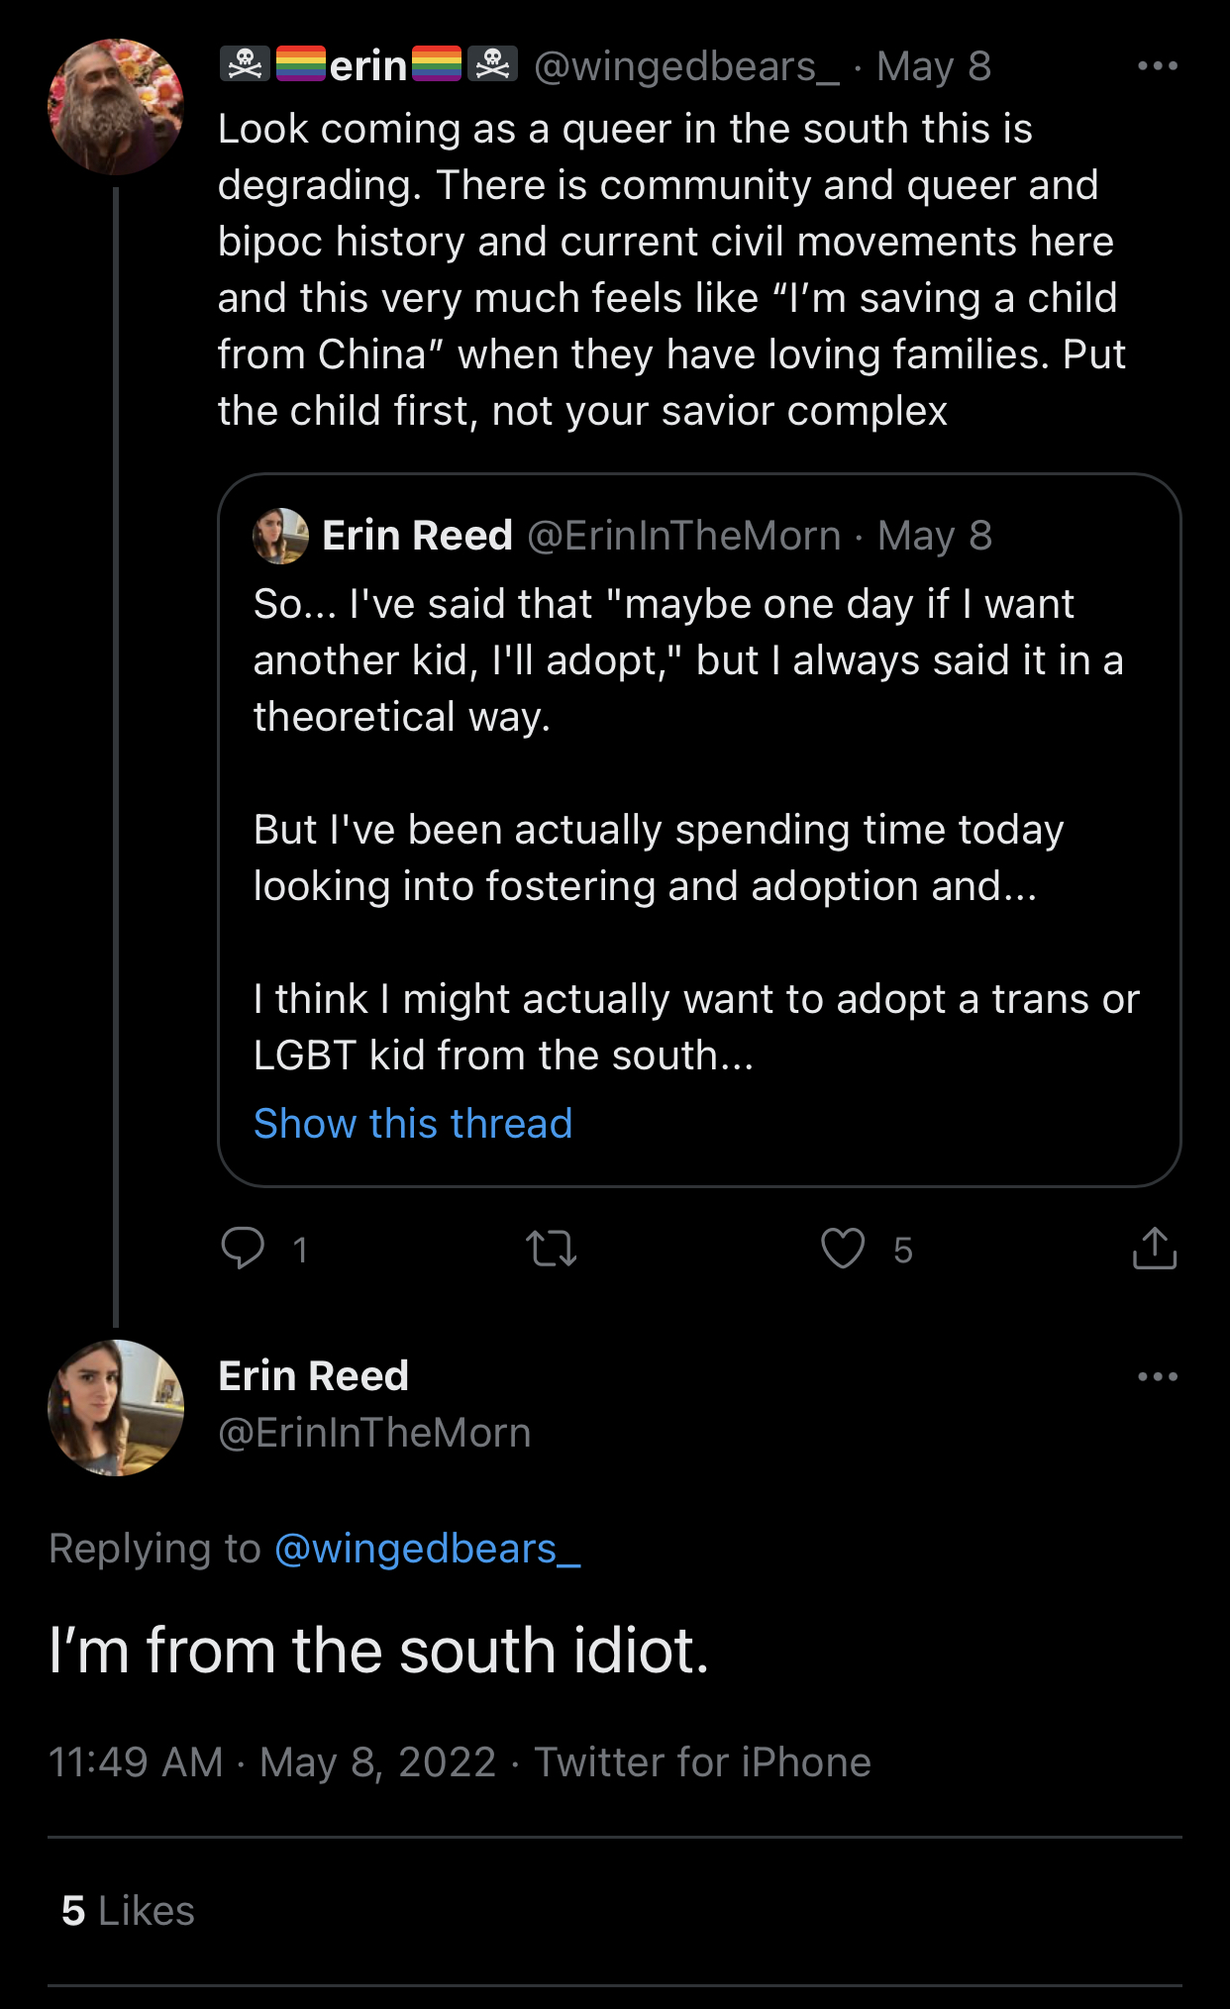This screenshot has height=2009, width=1230.
Task: Click the retweet icon on the top tweet
Action: (551, 1248)
